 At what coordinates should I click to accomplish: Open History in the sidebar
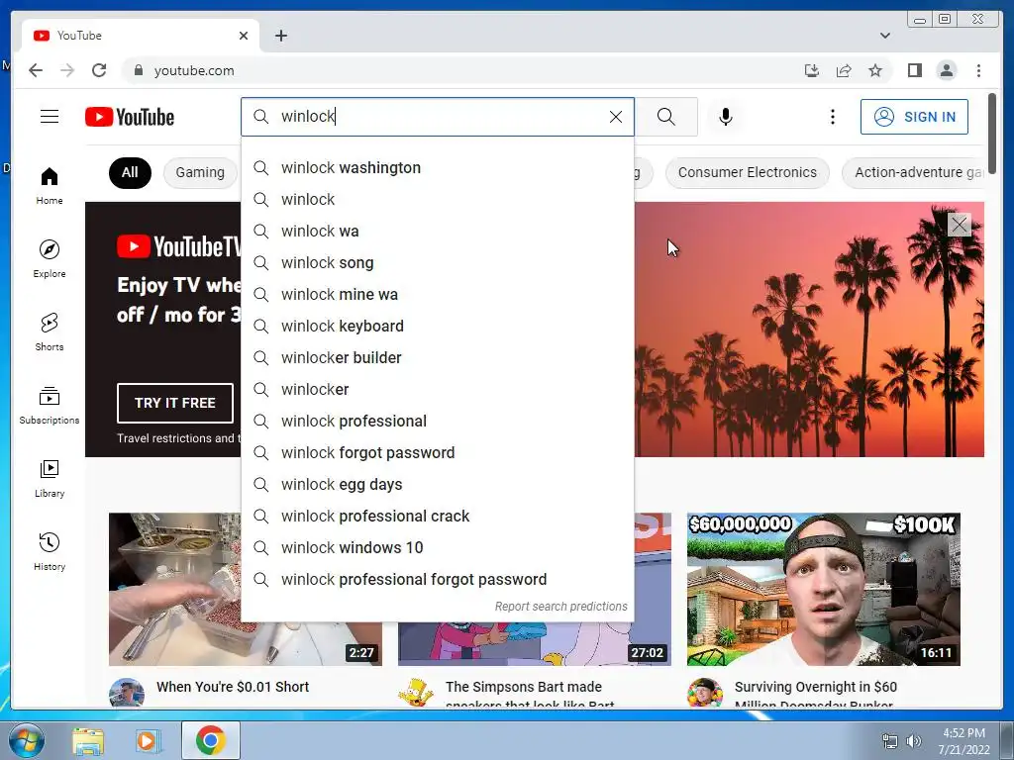point(50,551)
